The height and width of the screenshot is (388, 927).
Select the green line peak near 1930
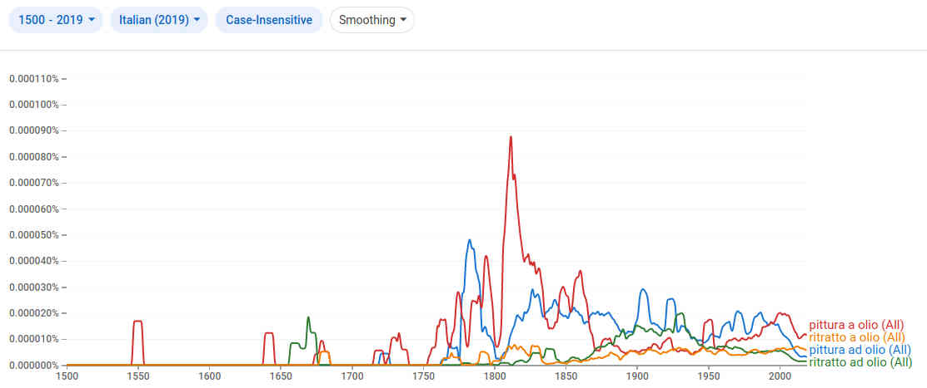[680, 314]
